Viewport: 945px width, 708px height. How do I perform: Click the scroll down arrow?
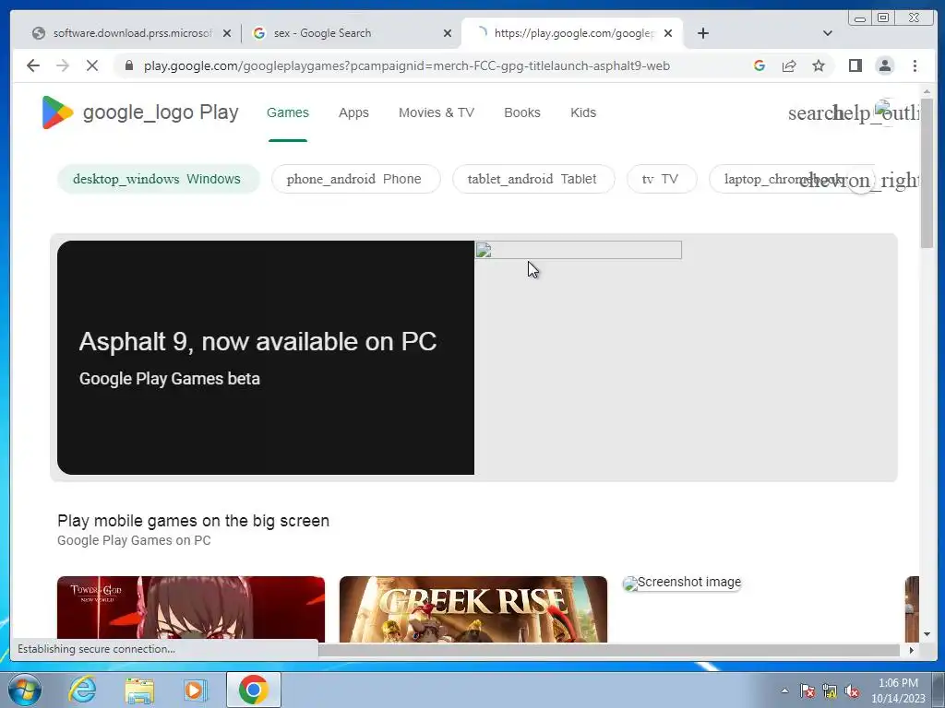927,634
